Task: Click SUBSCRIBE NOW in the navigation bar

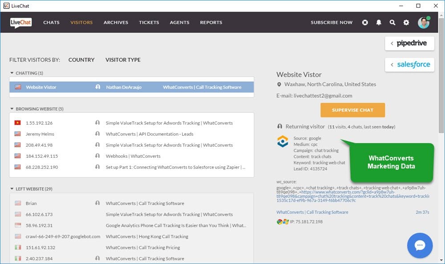Action: point(332,22)
